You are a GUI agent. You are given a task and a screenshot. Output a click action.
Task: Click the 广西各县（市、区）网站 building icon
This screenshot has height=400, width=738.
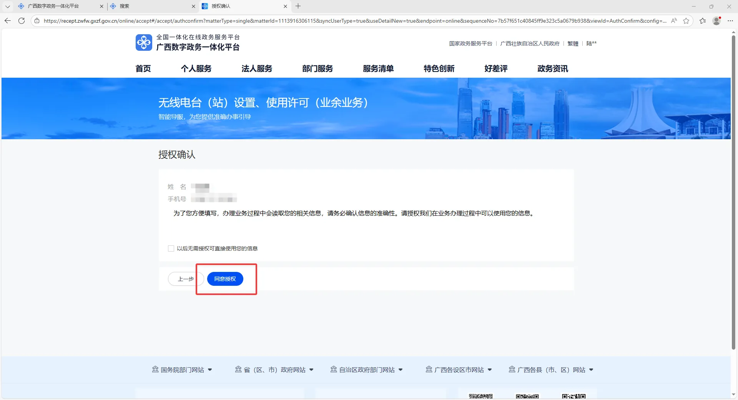(x=512, y=370)
